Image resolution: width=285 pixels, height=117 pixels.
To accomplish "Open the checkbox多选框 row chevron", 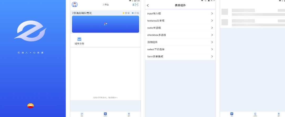I will tap(212, 35).
